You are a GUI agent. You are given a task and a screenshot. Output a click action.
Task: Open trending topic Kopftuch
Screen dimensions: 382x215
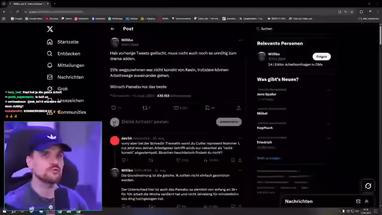[x=264, y=128]
